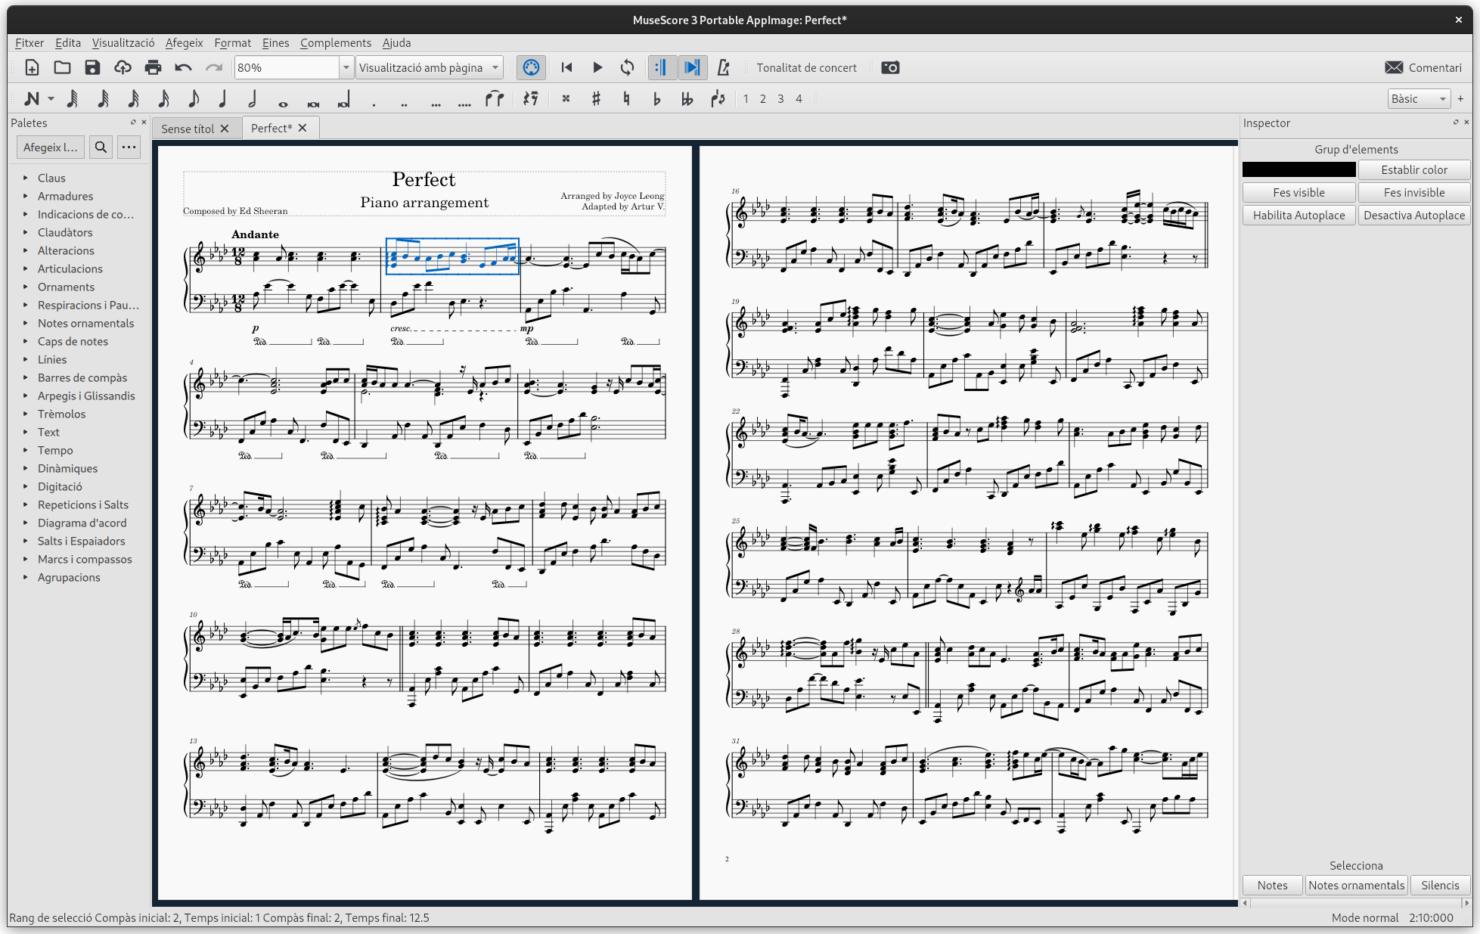Take an image capture with camera icon
The width and height of the screenshot is (1480, 934).
pos(890,67)
